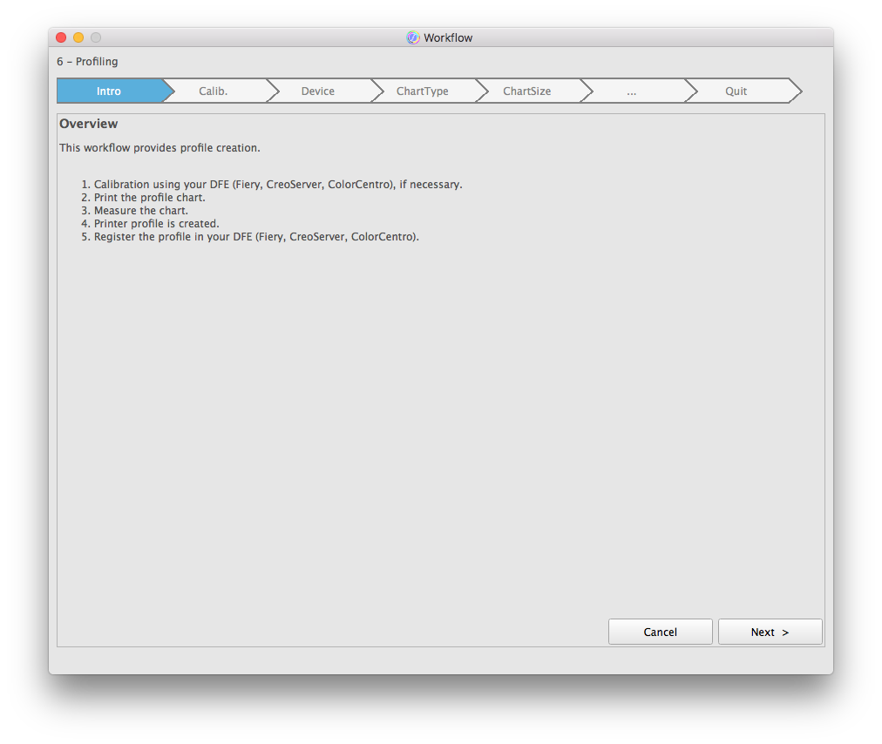Close the Workflow window with the red button

click(61, 37)
